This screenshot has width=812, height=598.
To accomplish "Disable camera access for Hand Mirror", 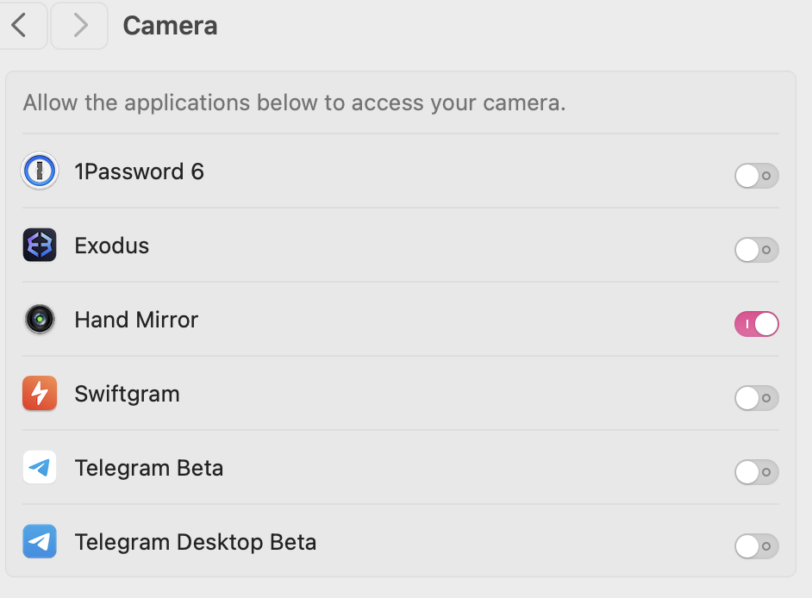I will pos(756,324).
